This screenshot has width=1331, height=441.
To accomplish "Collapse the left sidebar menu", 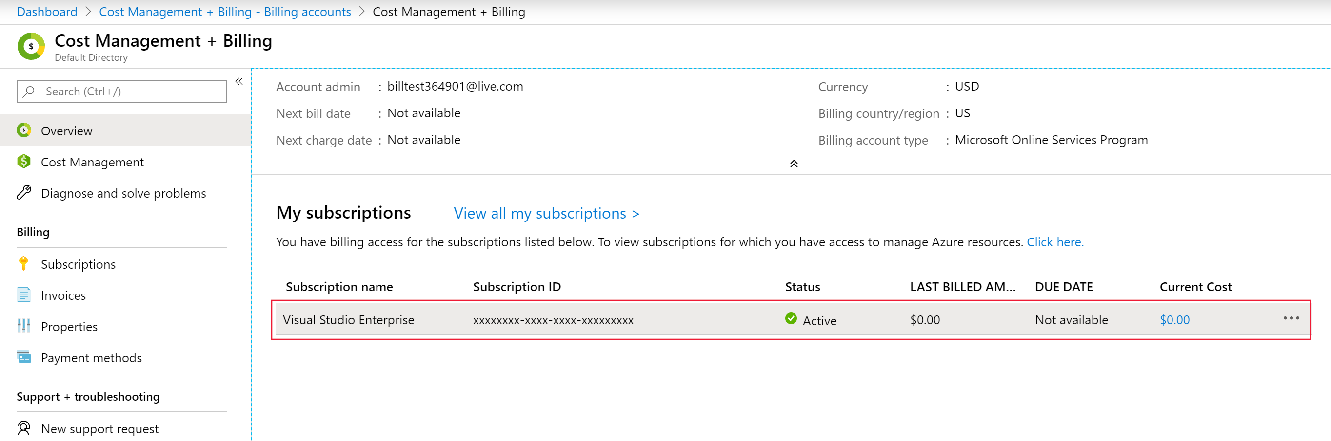I will pyautogui.click(x=238, y=81).
